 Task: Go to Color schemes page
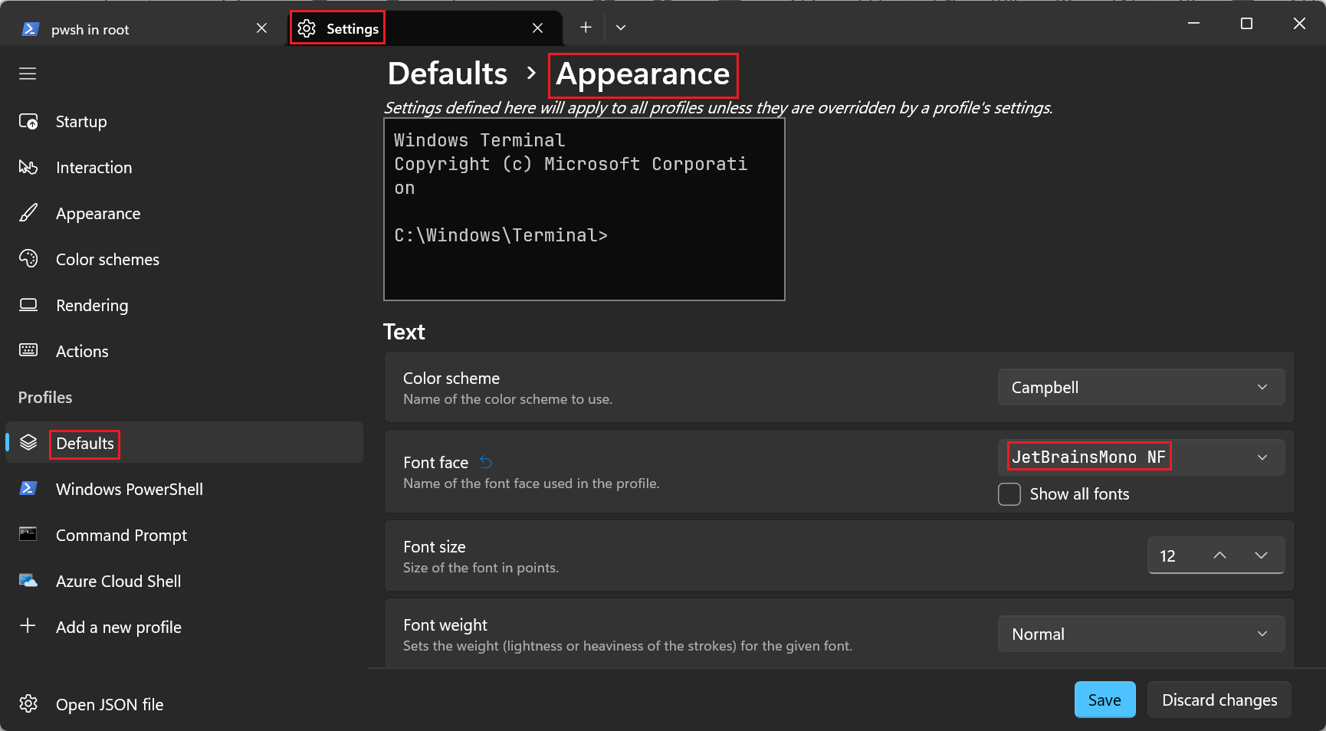[x=184, y=259]
